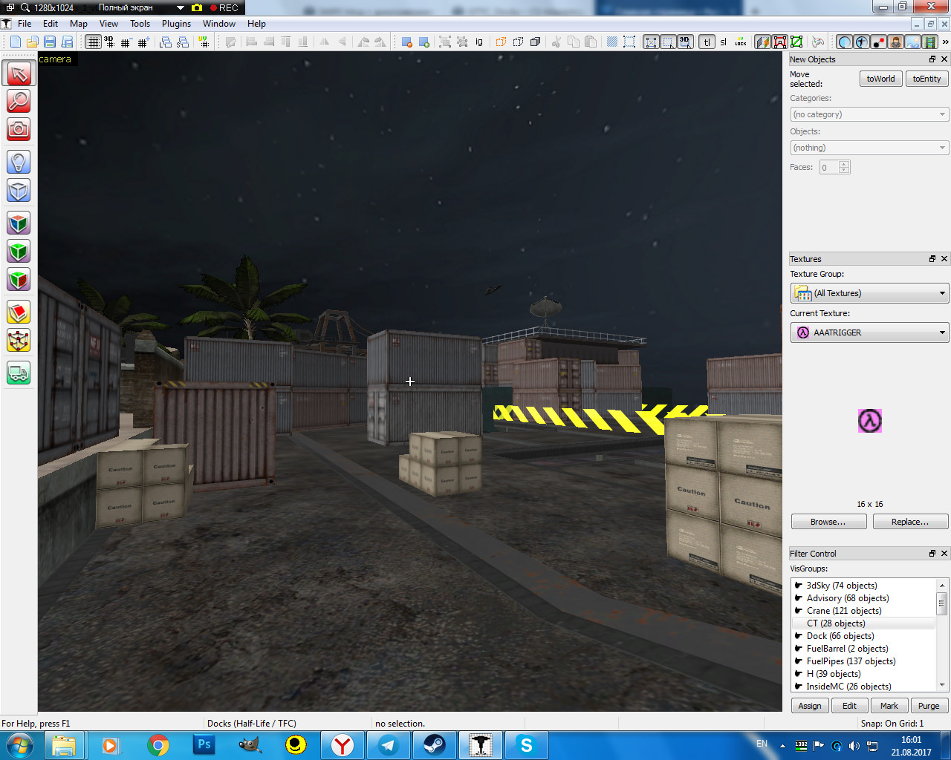The width and height of the screenshot is (951, 760).
Task: Open the Window menu
Action: pyautogui.click(x=219, y=24)
